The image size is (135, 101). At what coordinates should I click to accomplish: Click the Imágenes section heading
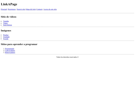tap(6, 31)
